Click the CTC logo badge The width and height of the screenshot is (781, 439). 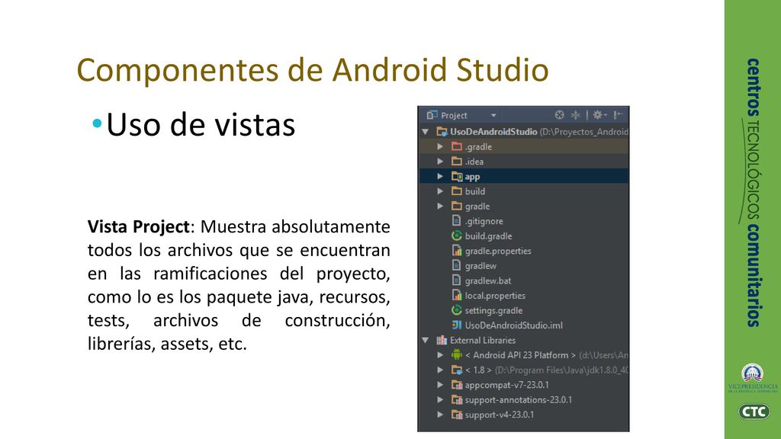(754, 412)
